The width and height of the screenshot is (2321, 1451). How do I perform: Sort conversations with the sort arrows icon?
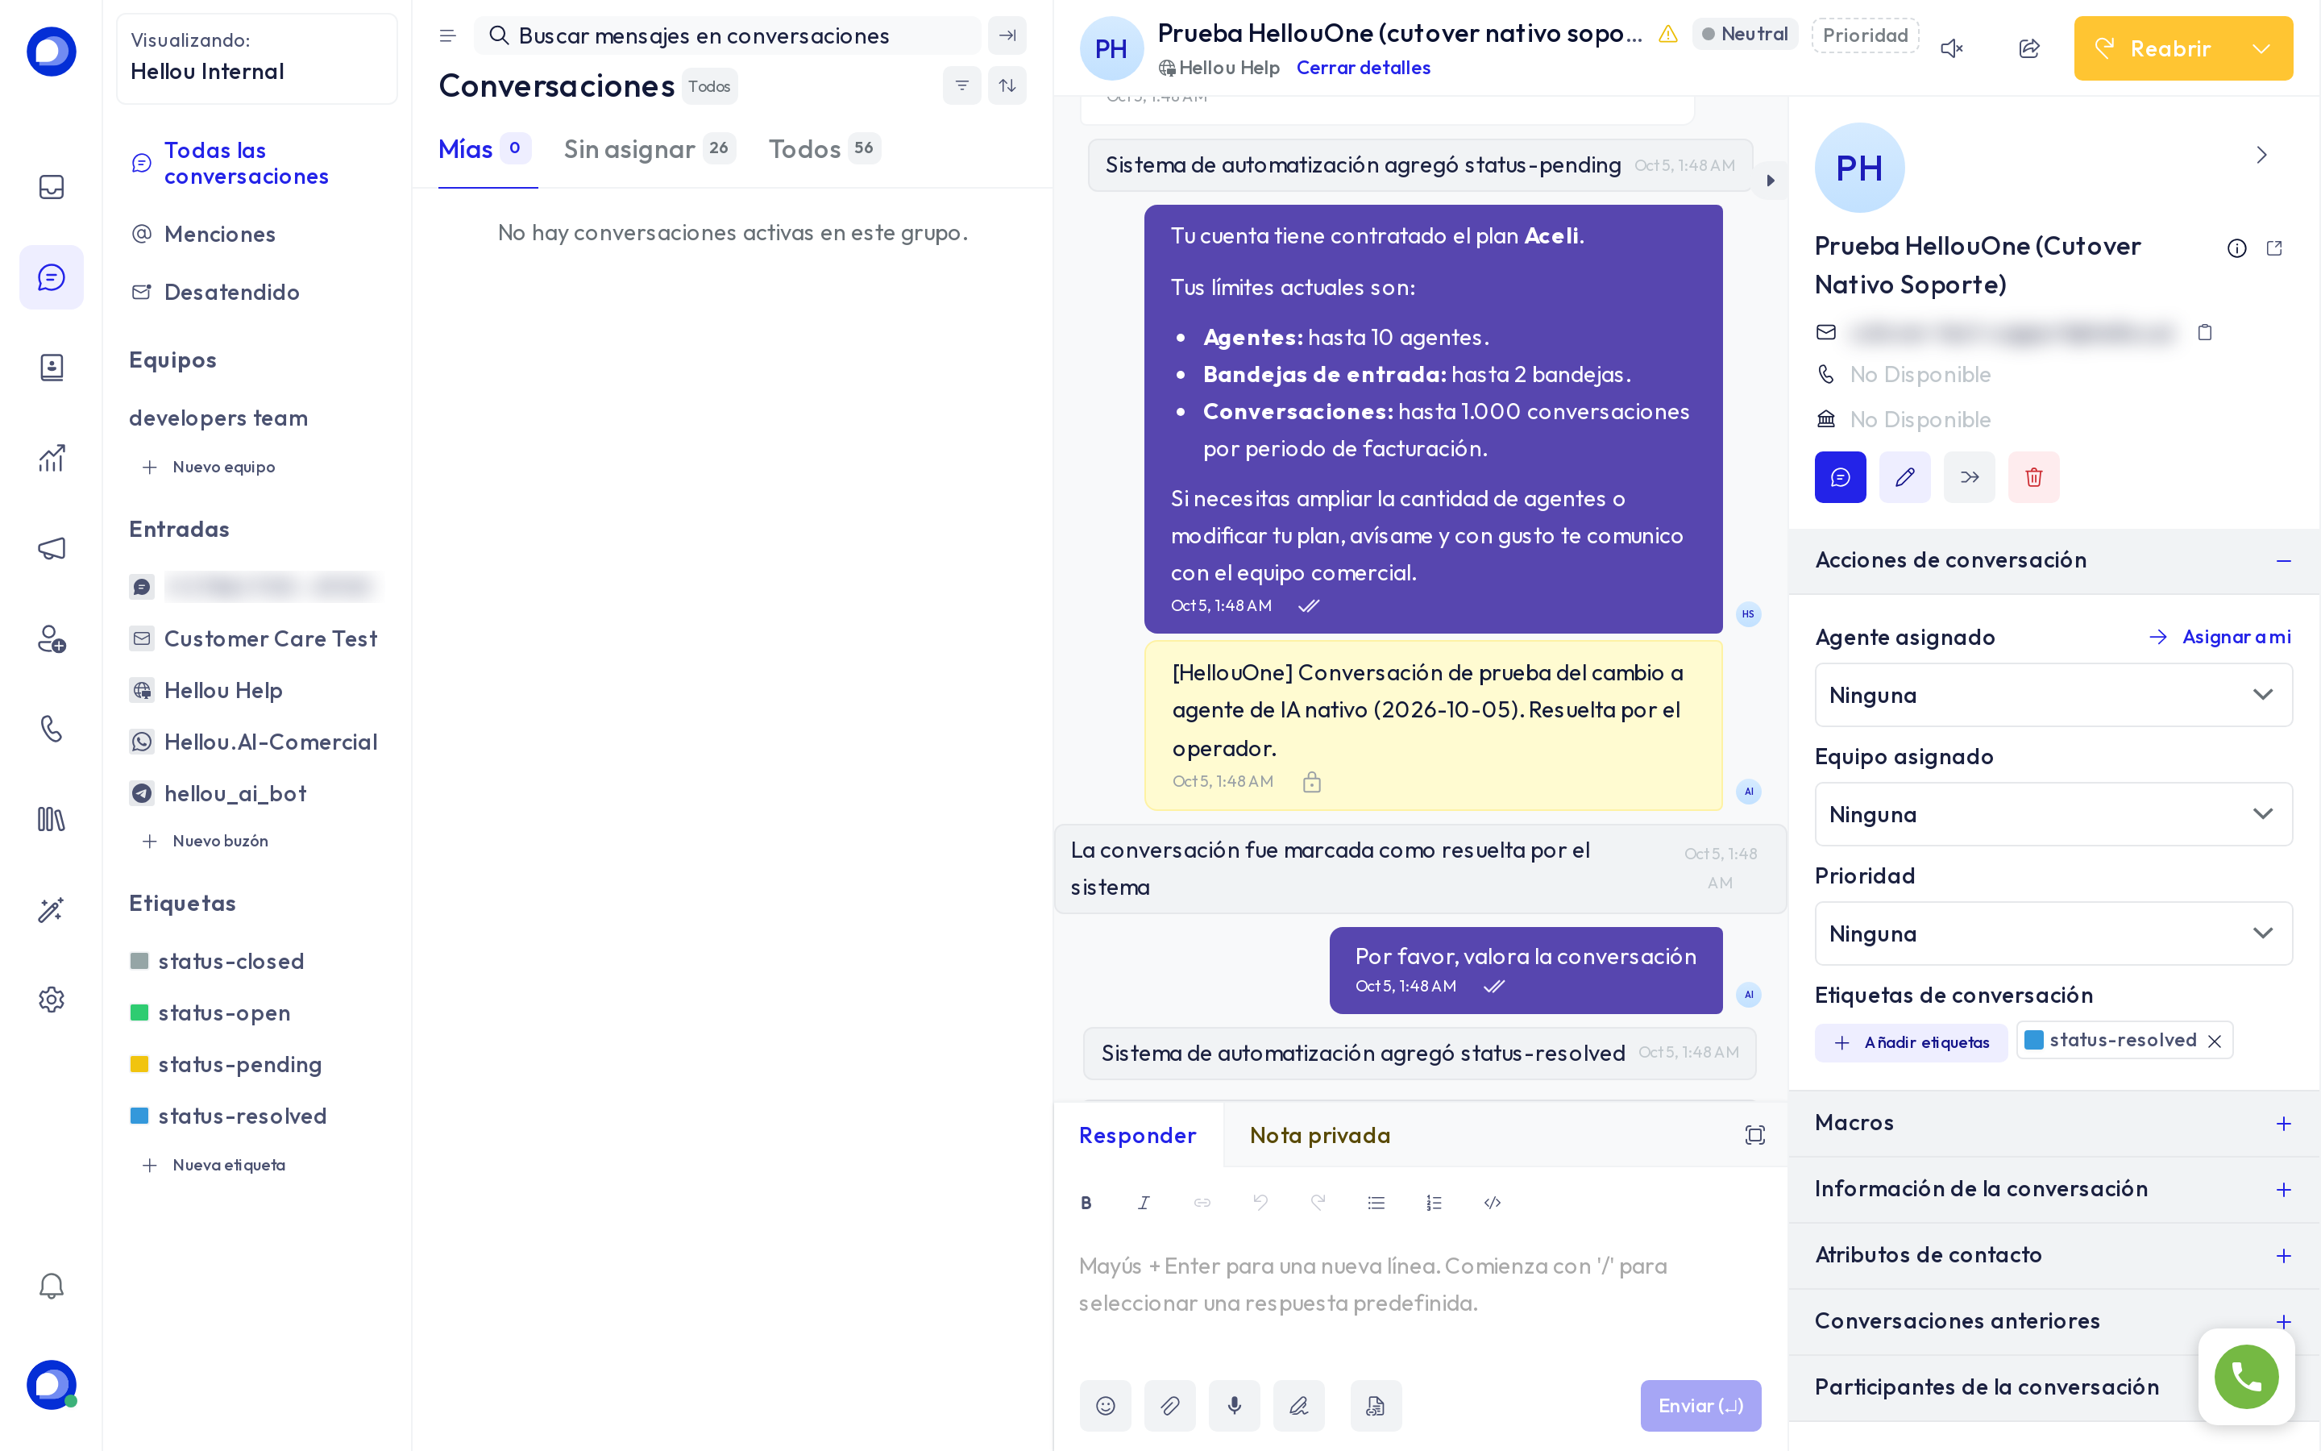pyautogui.click(x=1007, y=85)
